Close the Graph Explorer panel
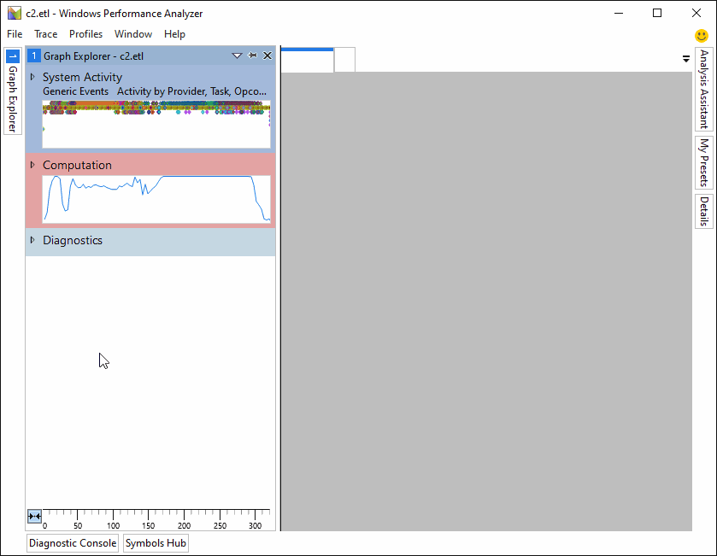 pyautogui.click(x=267, y=55)
